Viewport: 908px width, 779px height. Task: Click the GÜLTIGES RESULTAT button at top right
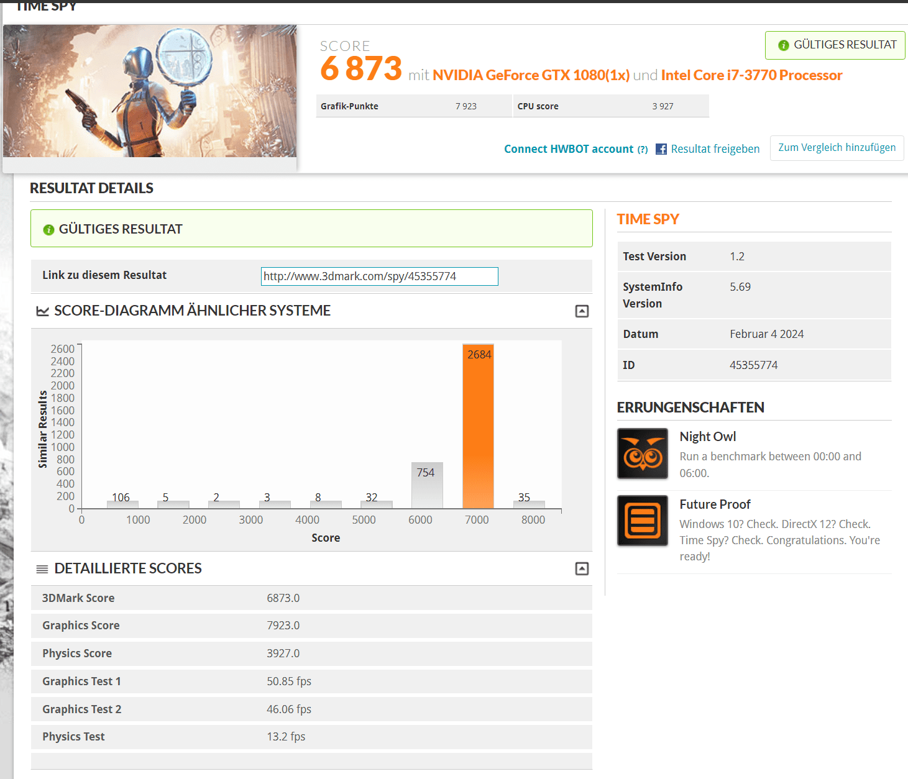[835, 45]
